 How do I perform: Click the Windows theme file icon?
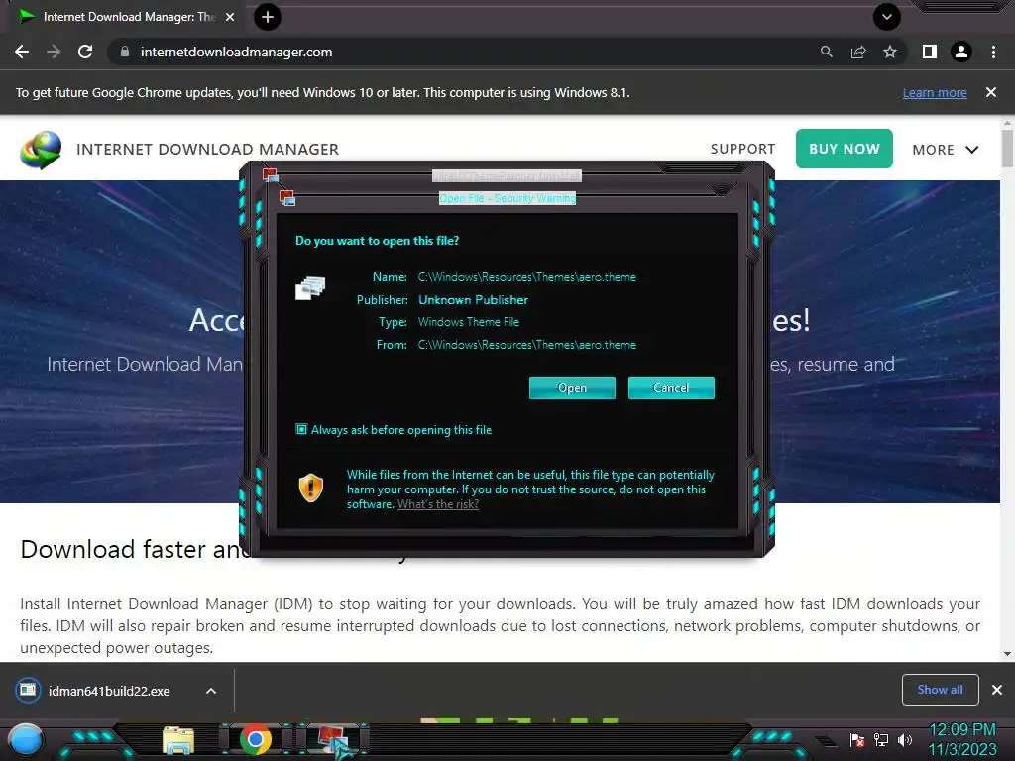tap(310, 288)
